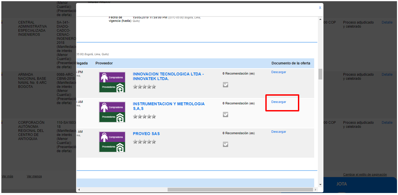Open Detalle for ARMADA NACIONAL row in background
398x195 pixels.
click(387, 75)
